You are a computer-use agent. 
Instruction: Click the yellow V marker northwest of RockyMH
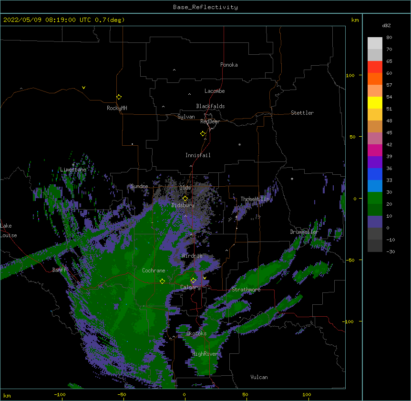(83, 88)
